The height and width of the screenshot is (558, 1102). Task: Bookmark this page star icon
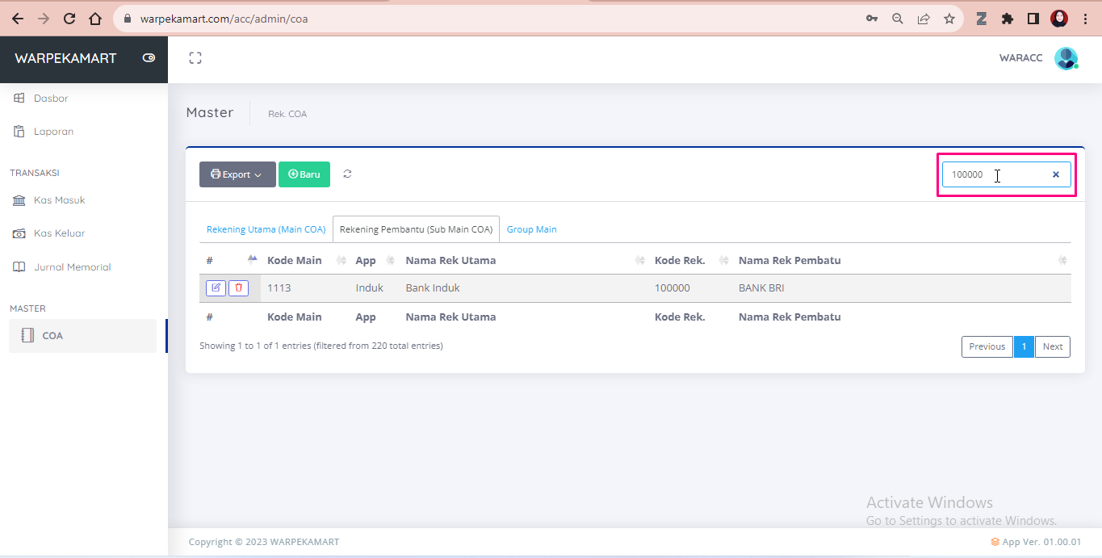coord(949,19)
